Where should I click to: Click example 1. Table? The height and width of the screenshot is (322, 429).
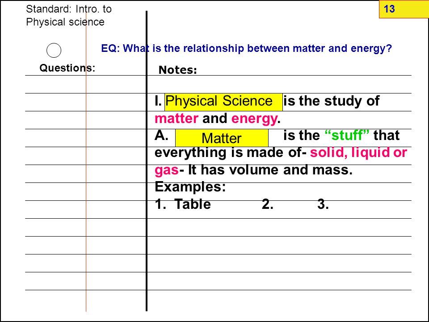tap(183, 204)
